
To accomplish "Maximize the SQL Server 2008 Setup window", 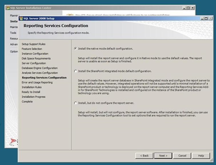I will pyautogui.click(x=206, y=18).
